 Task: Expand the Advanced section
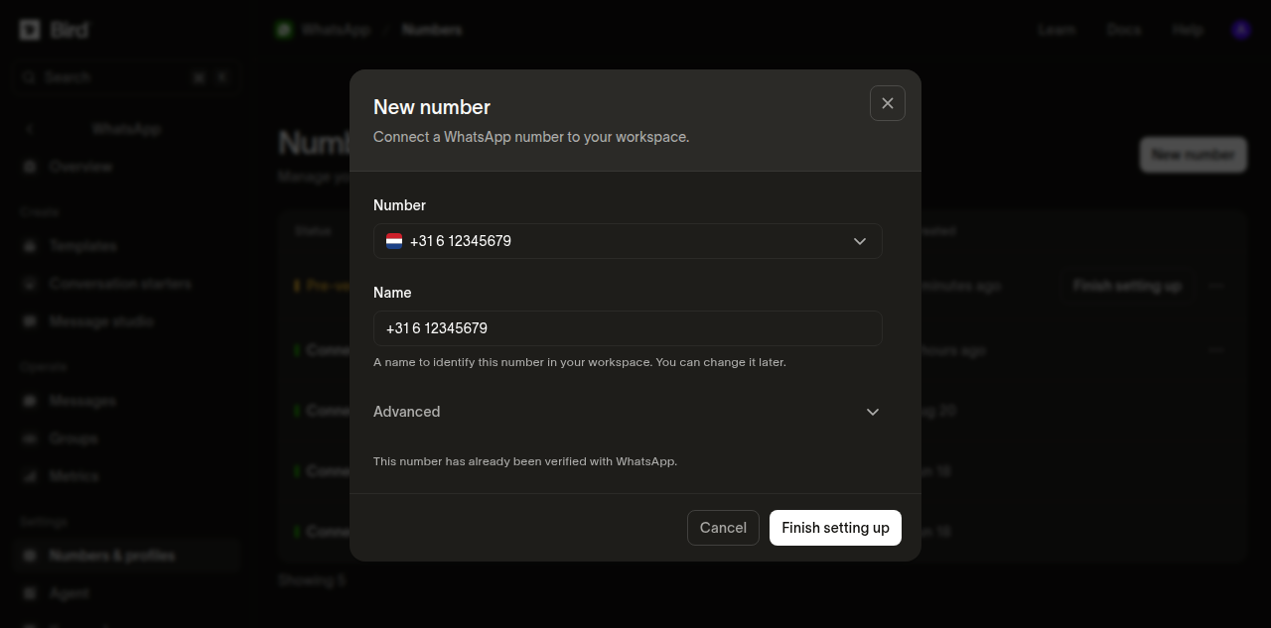(x=628, y=412)
